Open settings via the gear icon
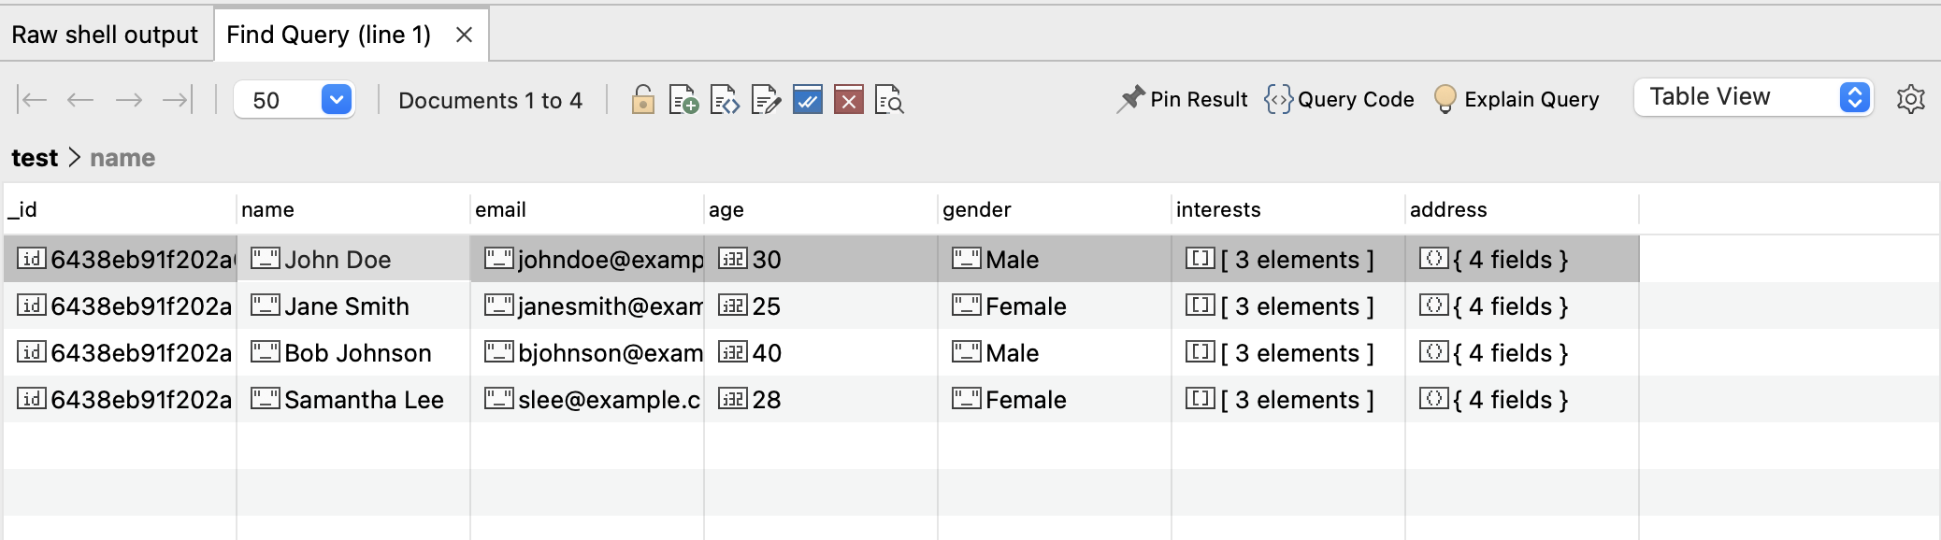This screenshot has width=1941, height=540. [x=1910, y=99]
